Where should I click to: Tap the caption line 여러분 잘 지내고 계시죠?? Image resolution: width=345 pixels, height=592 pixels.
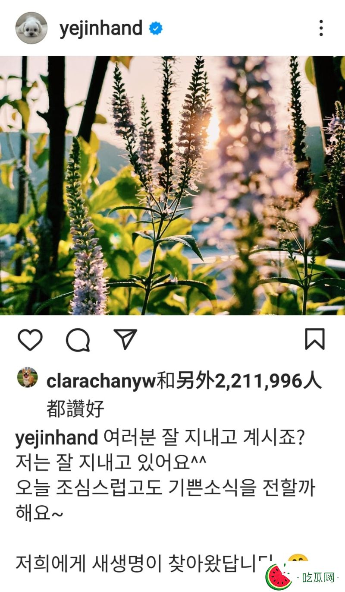tap(204, 439)
